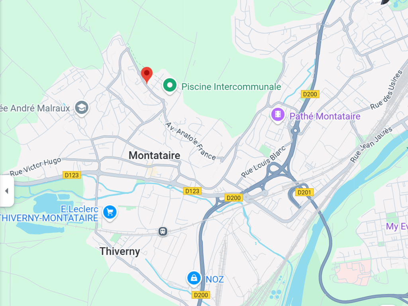Expand the side panel with arrow tab
The image size is (408, 306).
pyautogui.click(x=7, y=191)
